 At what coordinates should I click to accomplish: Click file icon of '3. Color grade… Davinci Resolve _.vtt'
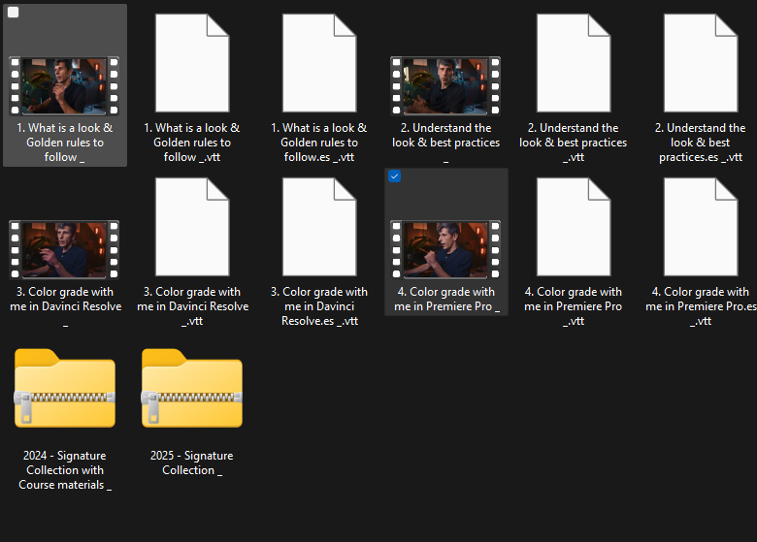(x=191, y=227)
